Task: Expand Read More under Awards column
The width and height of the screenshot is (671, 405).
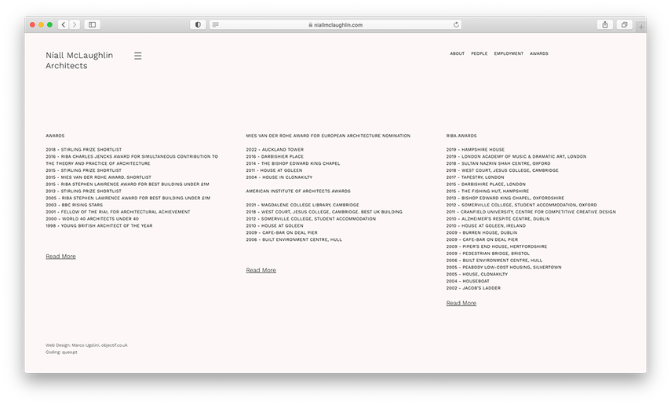Action: click(x=60, y=257)
